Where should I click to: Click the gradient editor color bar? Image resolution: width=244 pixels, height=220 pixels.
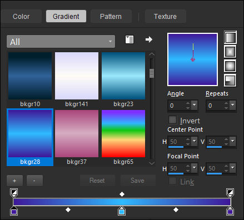(x=122, y=202)
